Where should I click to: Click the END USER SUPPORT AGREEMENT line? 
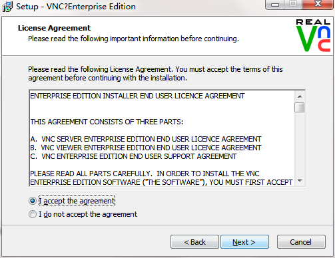pos(133,156)
